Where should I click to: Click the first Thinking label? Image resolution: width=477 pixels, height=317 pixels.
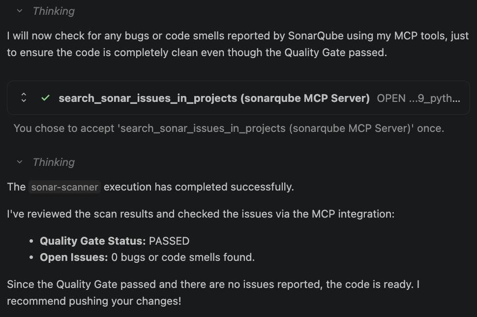pos(54,11)
